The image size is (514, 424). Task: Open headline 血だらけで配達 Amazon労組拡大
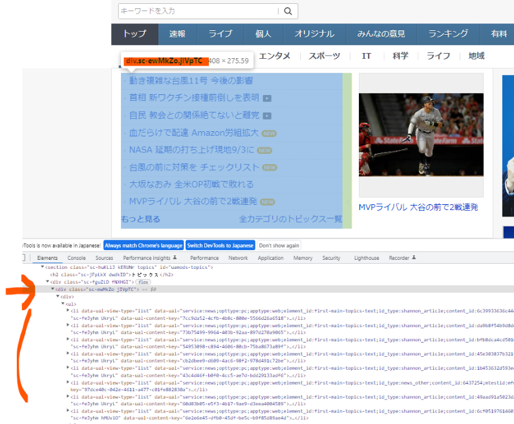click(x=194, y=132)
